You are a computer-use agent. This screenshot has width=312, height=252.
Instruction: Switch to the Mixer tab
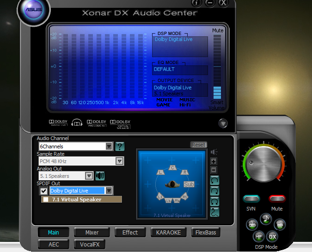point(92,232)
